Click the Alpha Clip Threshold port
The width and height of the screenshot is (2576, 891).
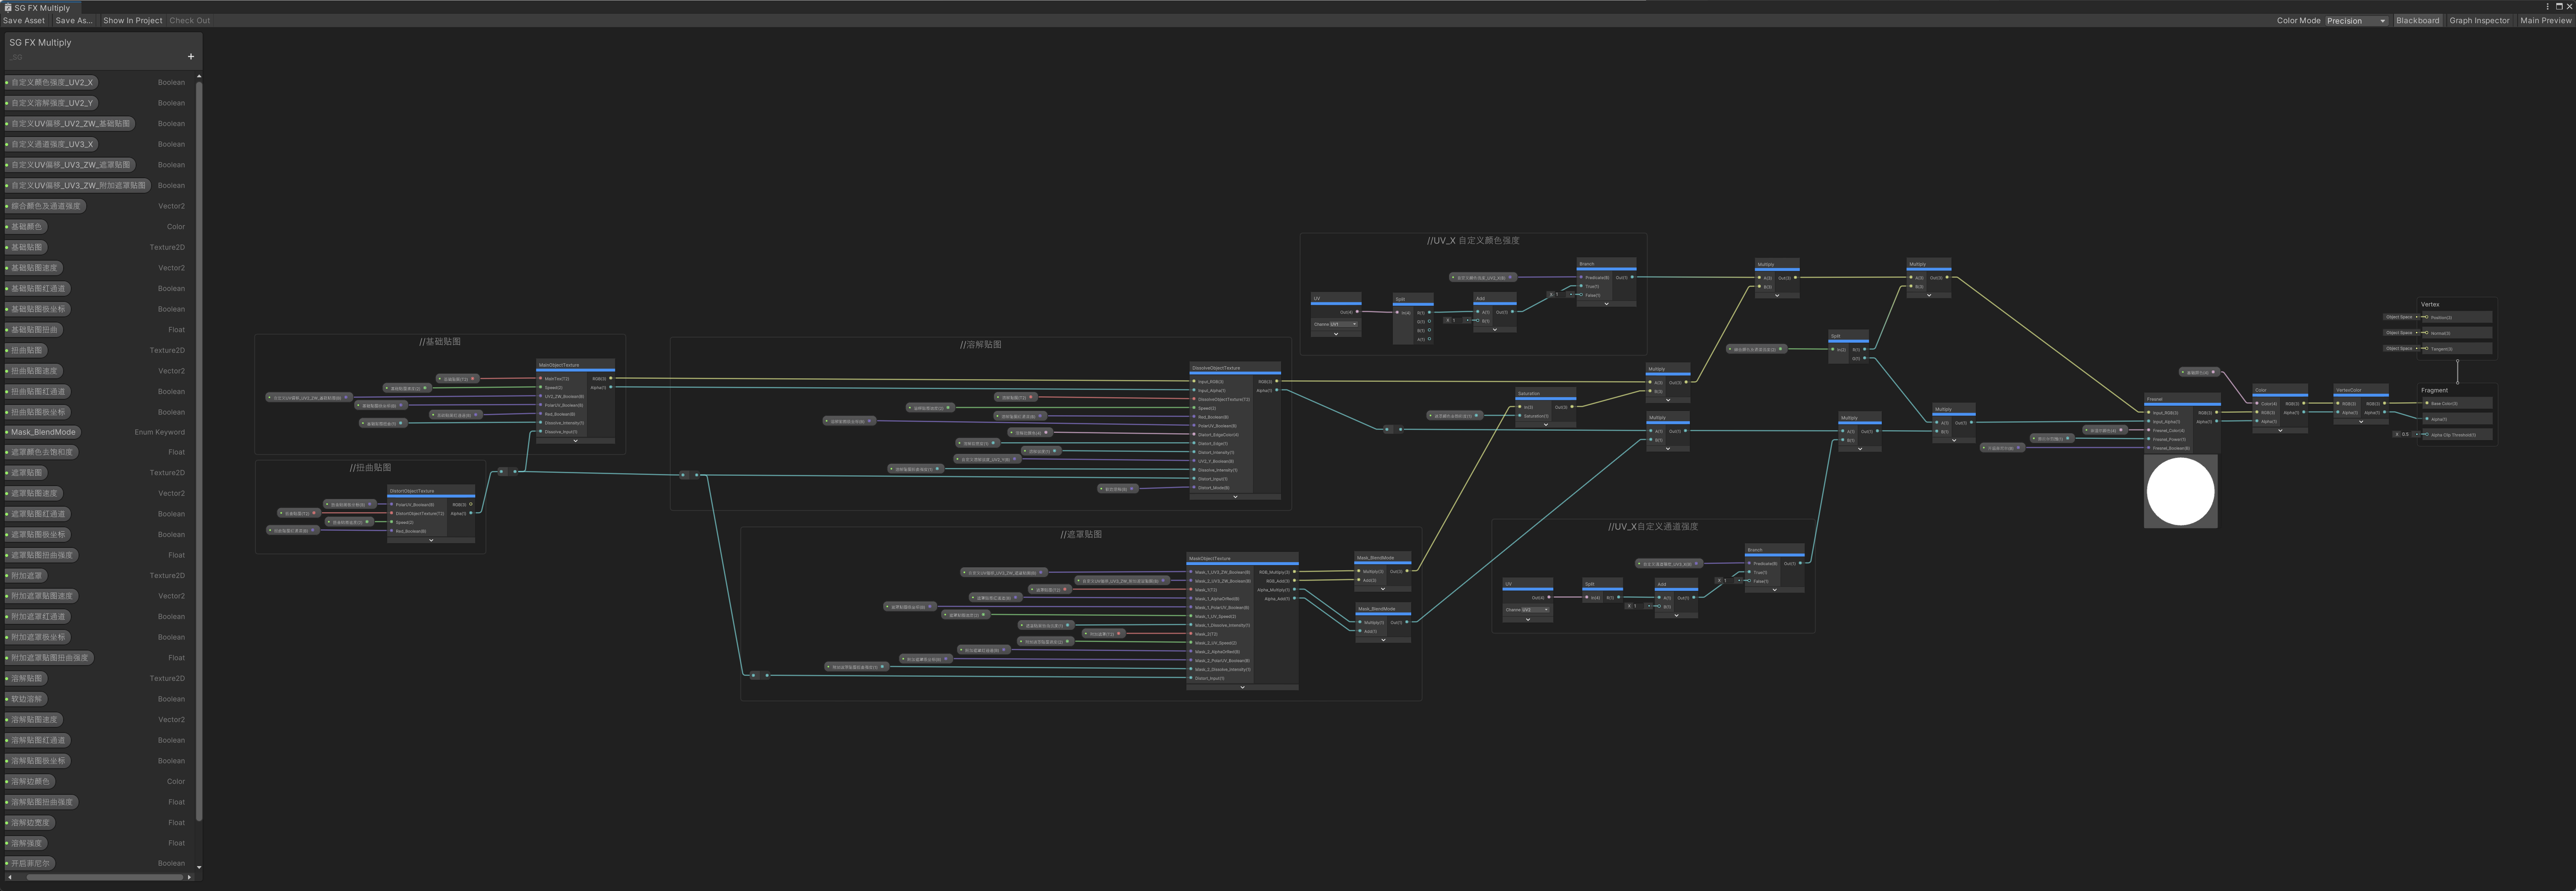(x=2427, y=434)
